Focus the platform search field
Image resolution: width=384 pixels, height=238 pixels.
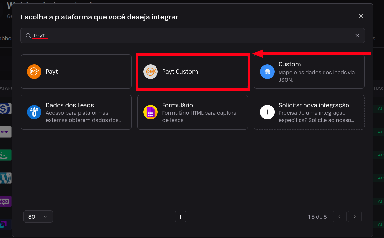coord(193,36)
